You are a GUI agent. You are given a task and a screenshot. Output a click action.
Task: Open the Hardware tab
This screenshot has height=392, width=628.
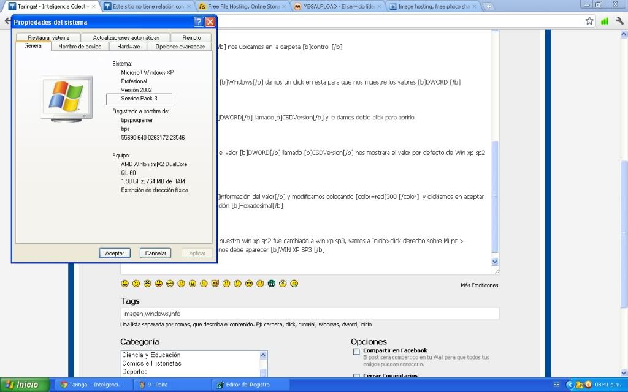pos(129,47)
